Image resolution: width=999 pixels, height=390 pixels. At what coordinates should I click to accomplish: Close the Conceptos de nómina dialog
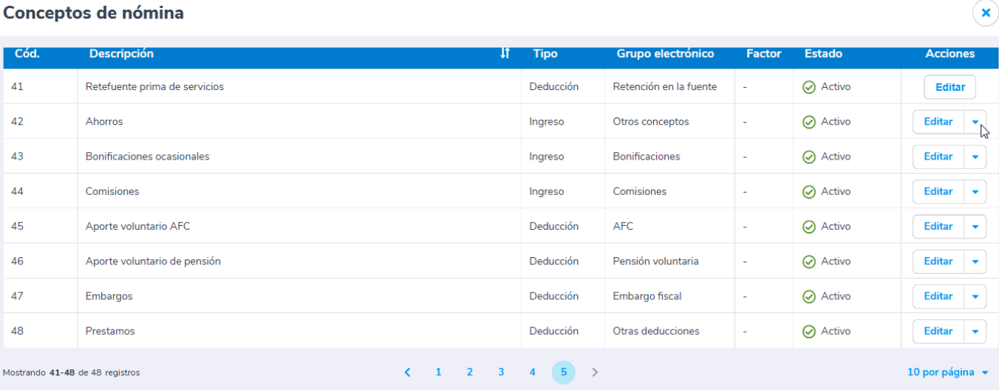(985, 13)
